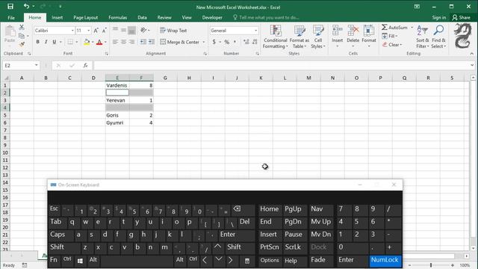Click the Save icon in title bar

[x=10, y=7]
